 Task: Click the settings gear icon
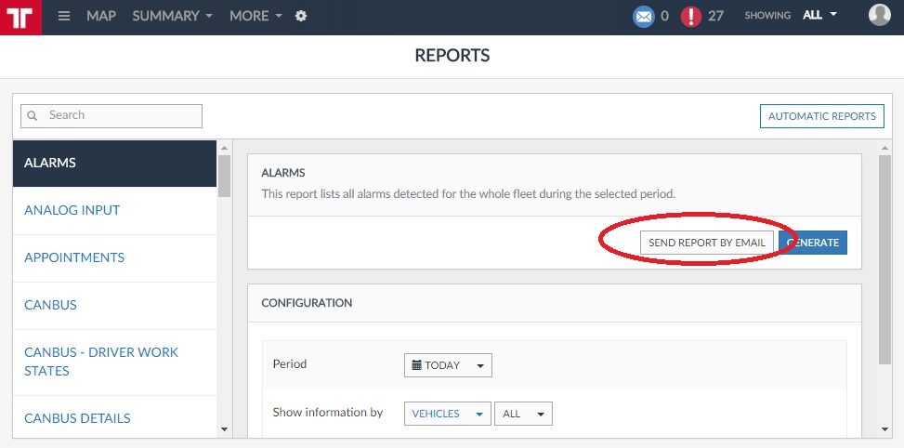point(301,16)
